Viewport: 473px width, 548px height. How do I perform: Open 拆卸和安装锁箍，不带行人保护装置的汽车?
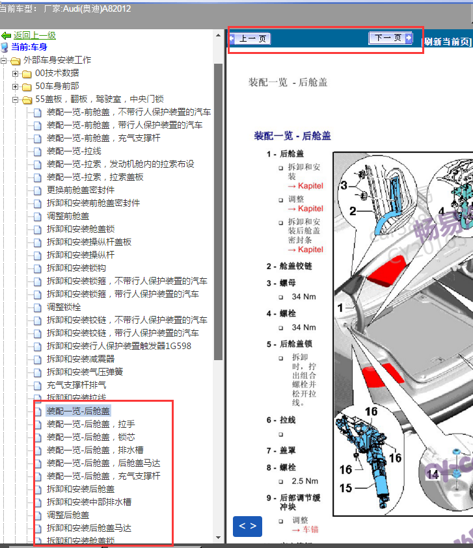pos(127,281)
